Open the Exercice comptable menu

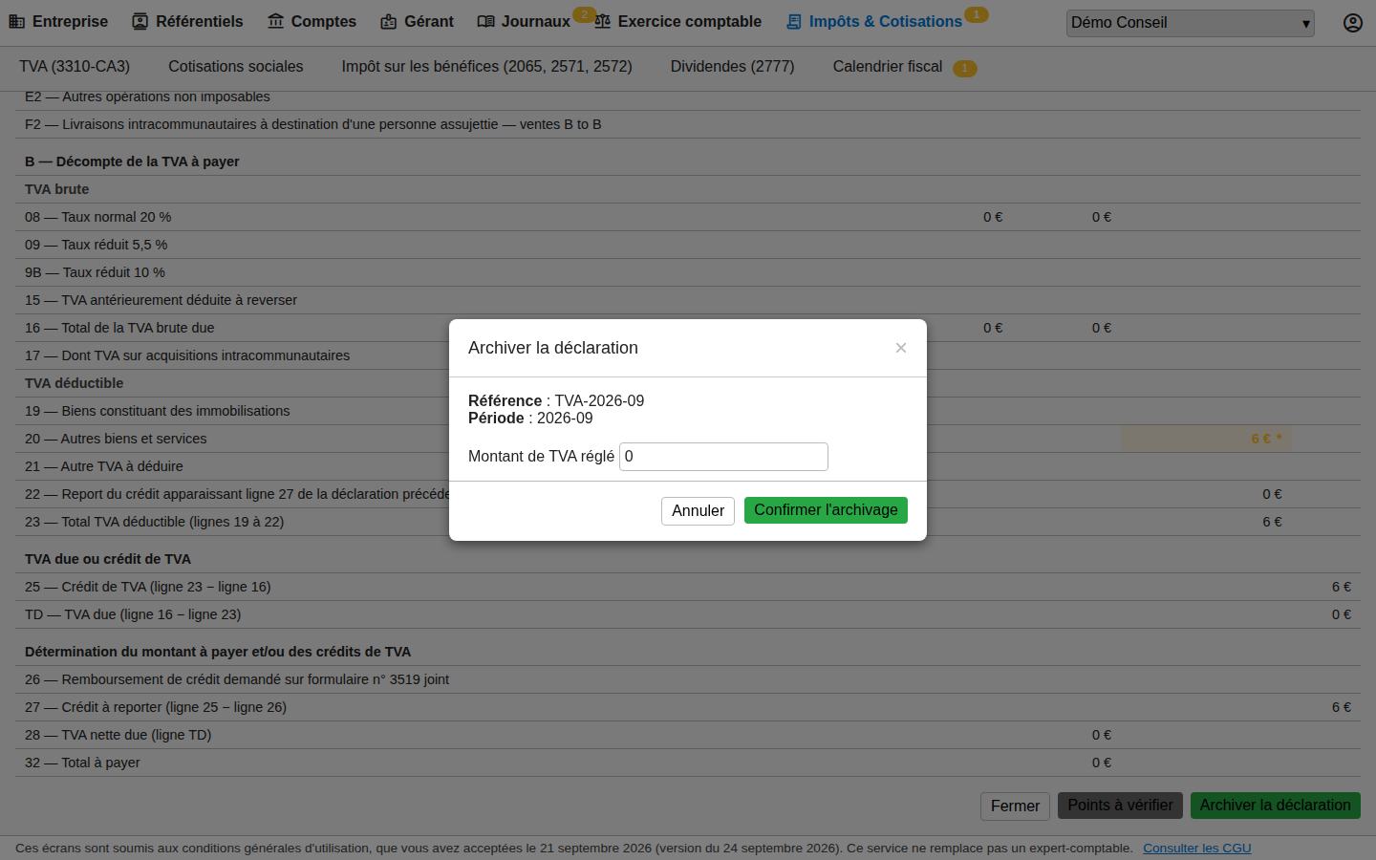(677, 21)
